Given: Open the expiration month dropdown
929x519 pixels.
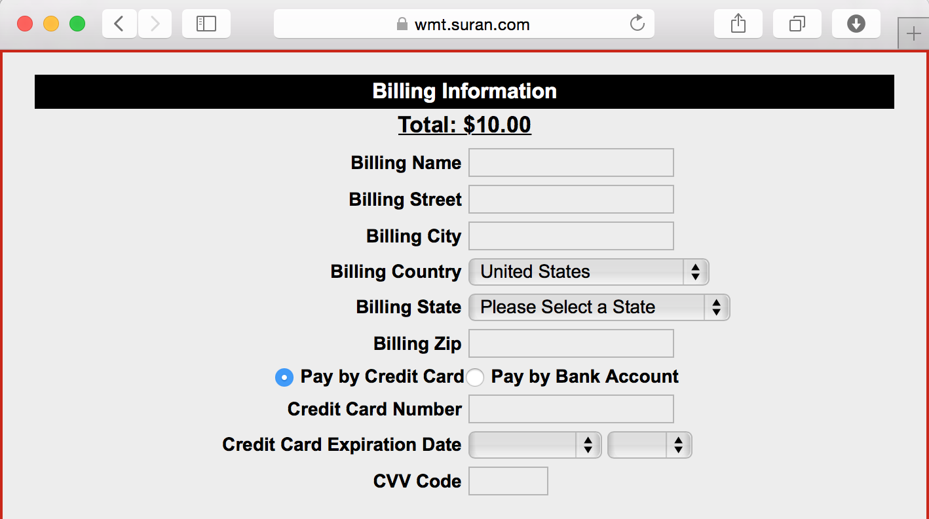Looking at the screenshot, I should (535, 445).
